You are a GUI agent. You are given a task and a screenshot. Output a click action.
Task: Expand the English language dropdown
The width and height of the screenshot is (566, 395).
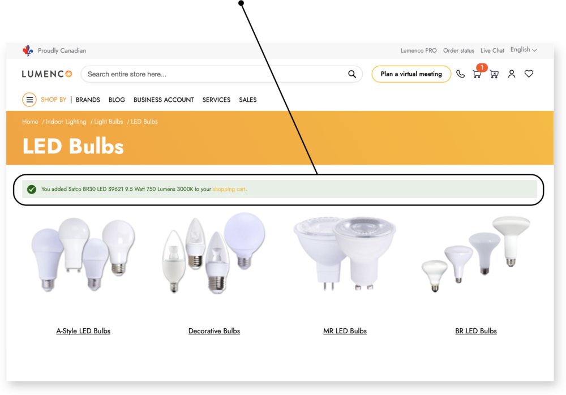pos(524,50)
